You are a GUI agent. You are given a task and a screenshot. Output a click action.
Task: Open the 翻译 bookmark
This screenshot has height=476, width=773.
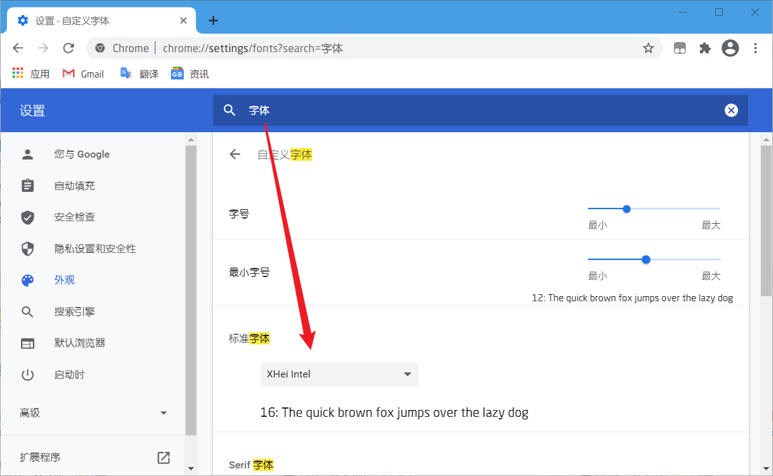click(x=140, y=74)
